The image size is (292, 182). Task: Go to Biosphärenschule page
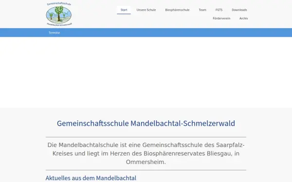177,10
